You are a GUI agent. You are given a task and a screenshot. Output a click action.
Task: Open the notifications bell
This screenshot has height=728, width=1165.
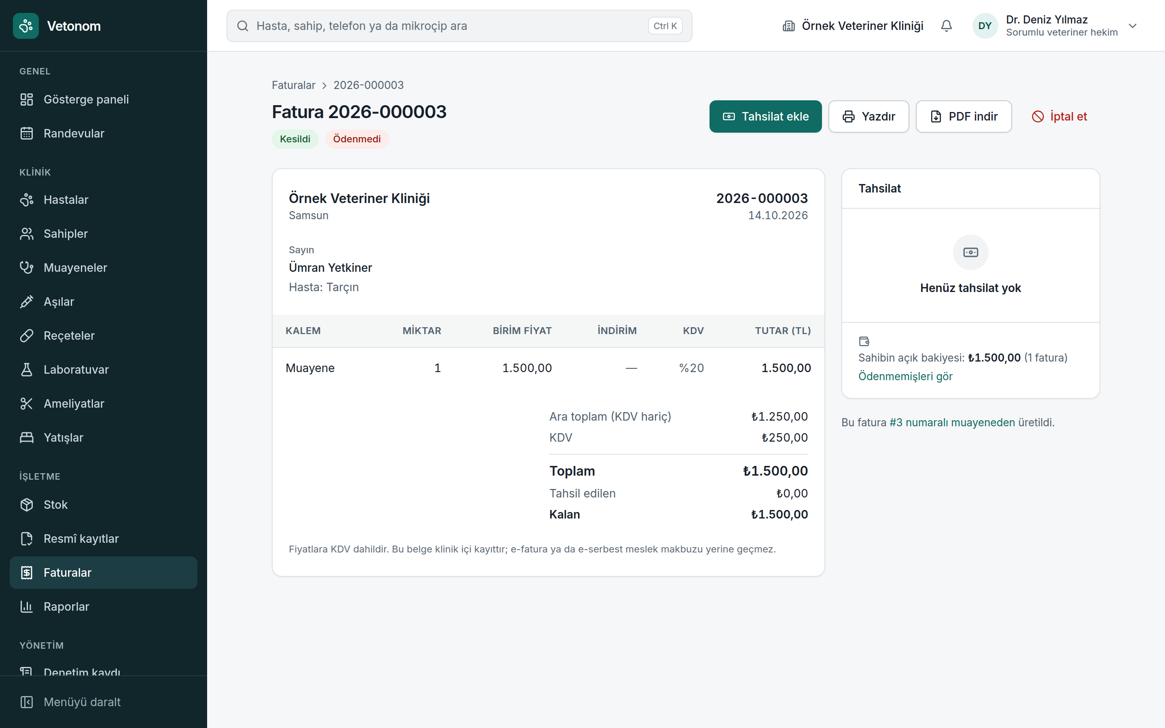(x=947, y=26)
